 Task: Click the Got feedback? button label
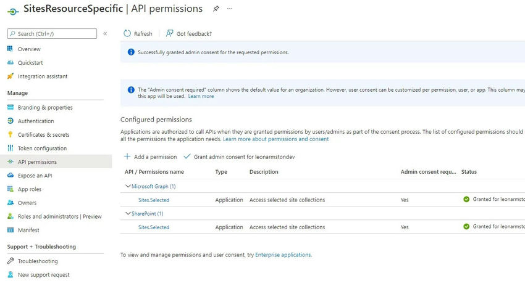pos(194,34)
